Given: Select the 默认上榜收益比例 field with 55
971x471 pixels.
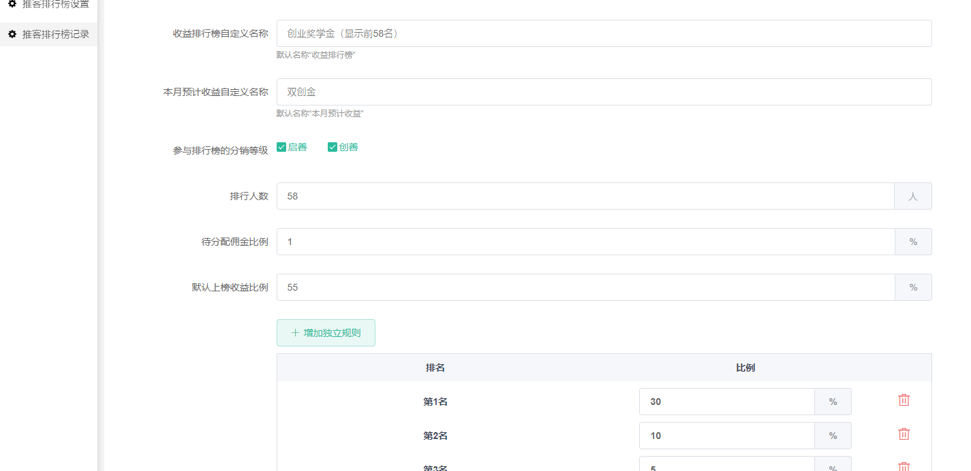Looking at the screenshot, I should coord(585,287).
